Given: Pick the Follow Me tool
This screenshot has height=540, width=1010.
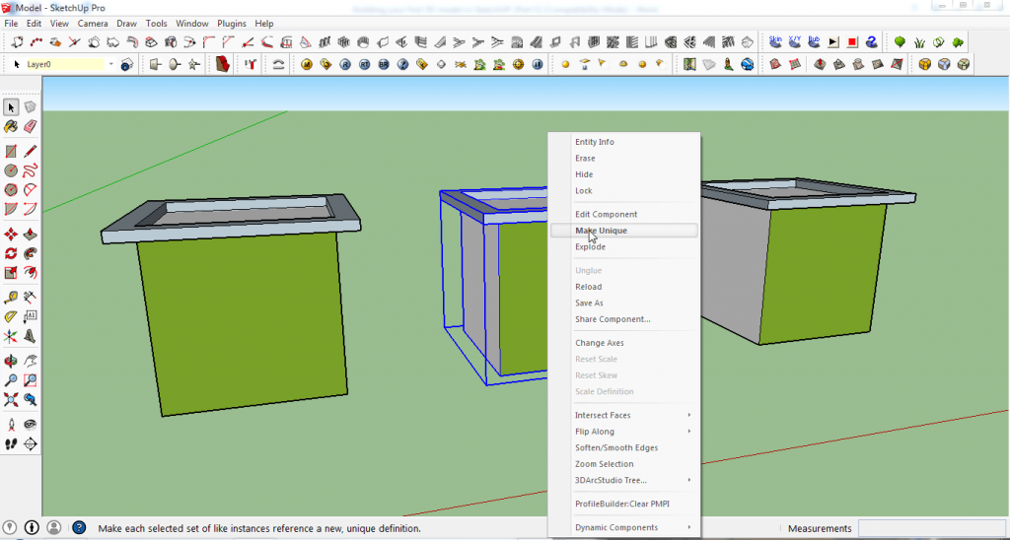Looking at the screenshot, I should click(x=30, y=253).
